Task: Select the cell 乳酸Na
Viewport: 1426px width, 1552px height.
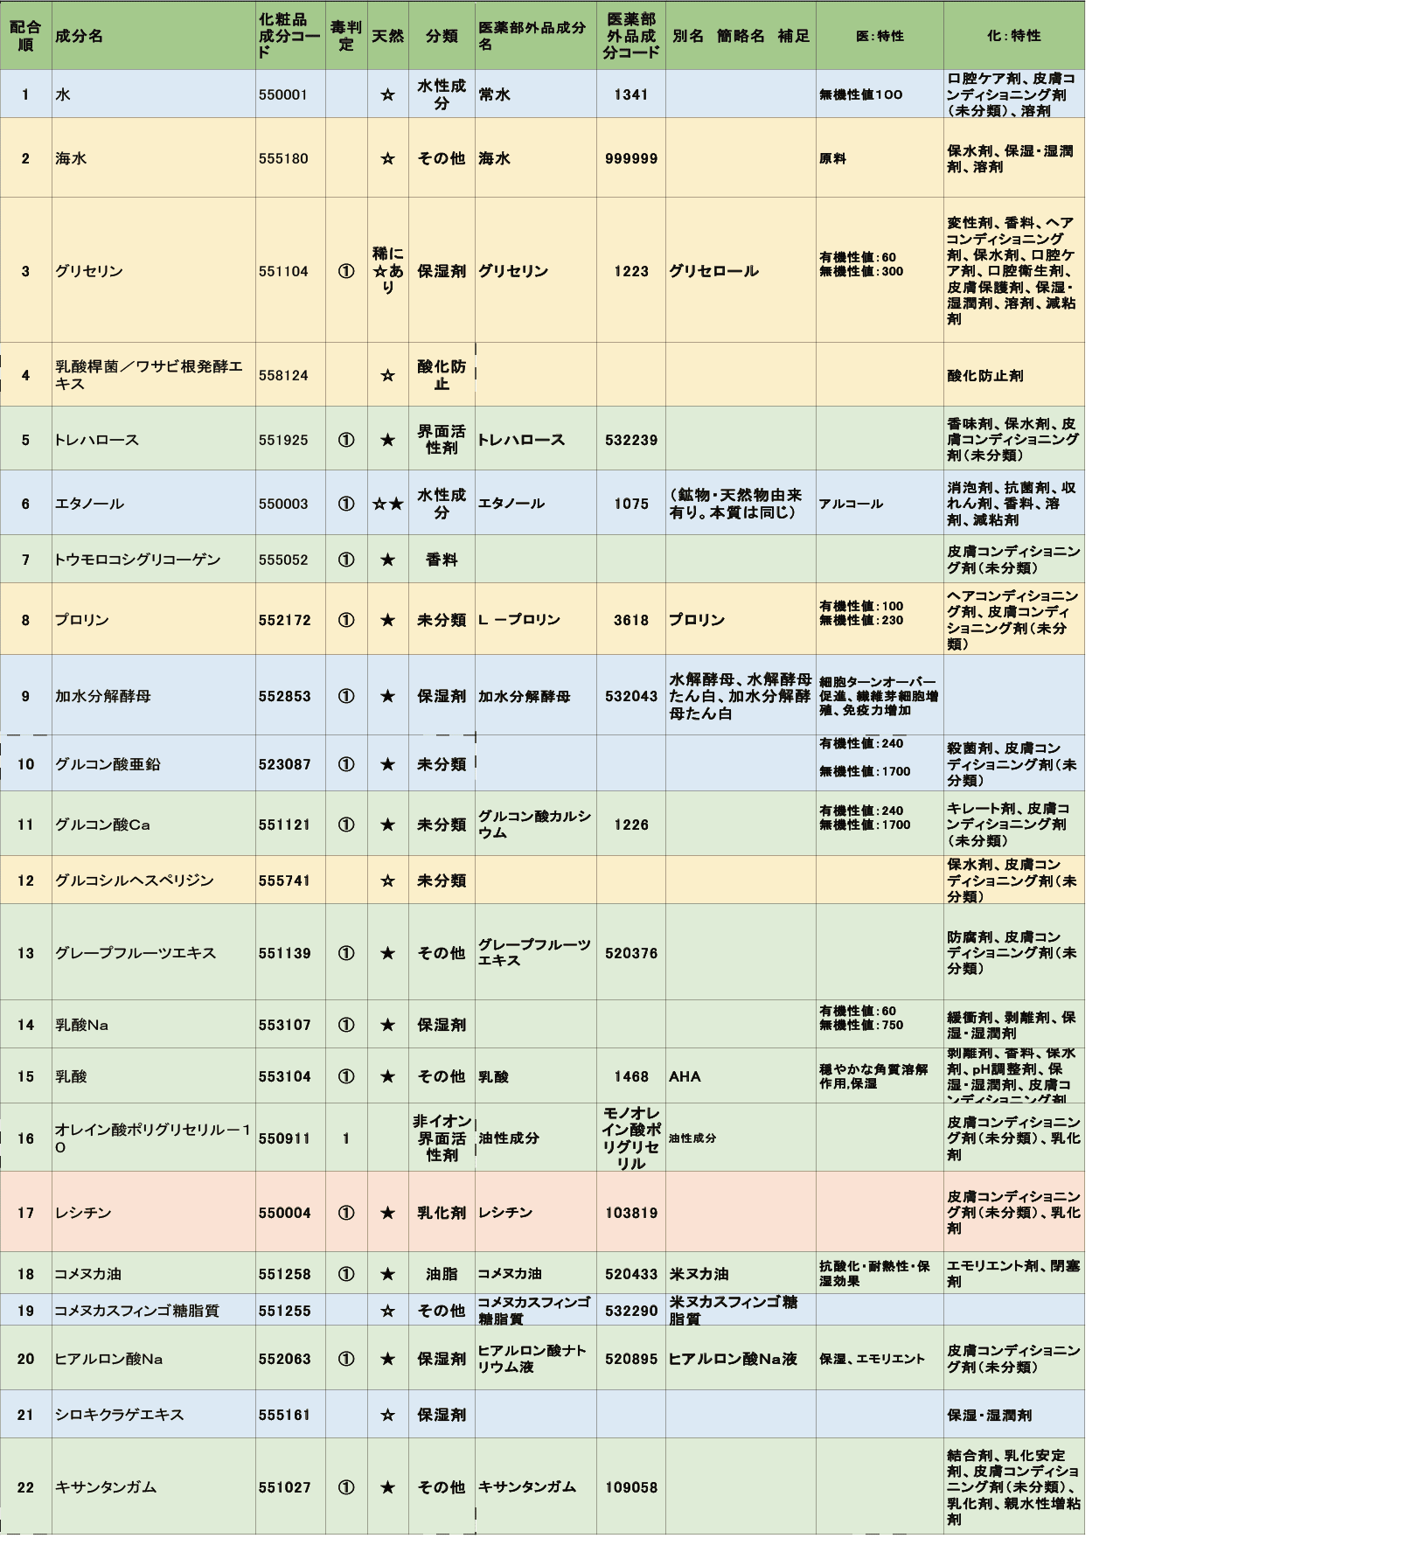Action: (154, 1024)
